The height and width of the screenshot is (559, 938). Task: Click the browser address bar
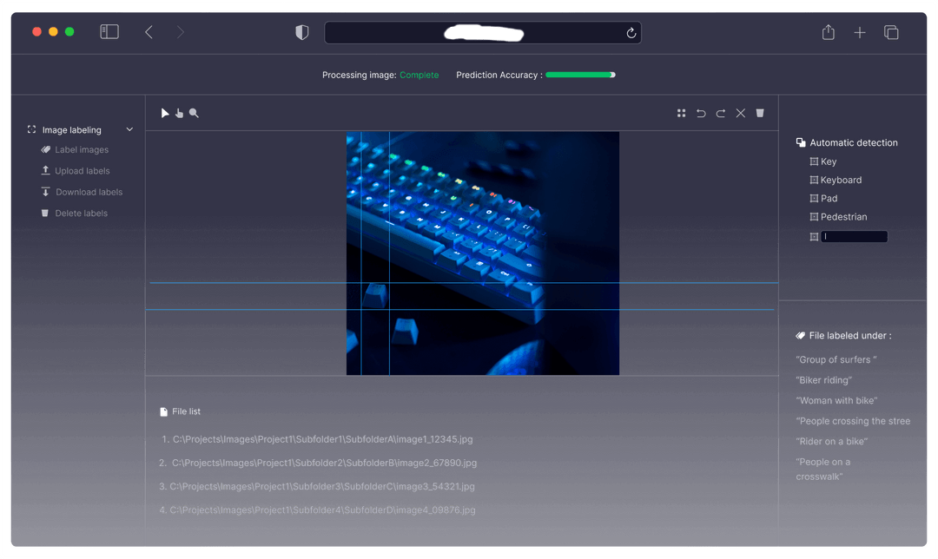pos(483,33)
